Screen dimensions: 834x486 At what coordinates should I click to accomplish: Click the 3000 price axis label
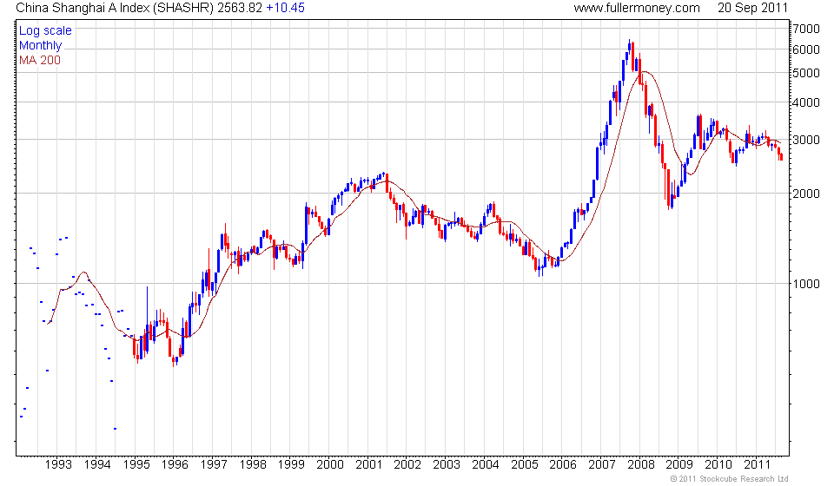[806, 140]
